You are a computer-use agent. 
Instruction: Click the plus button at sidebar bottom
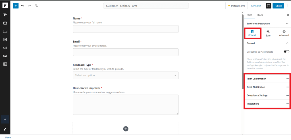click(5, 119)
